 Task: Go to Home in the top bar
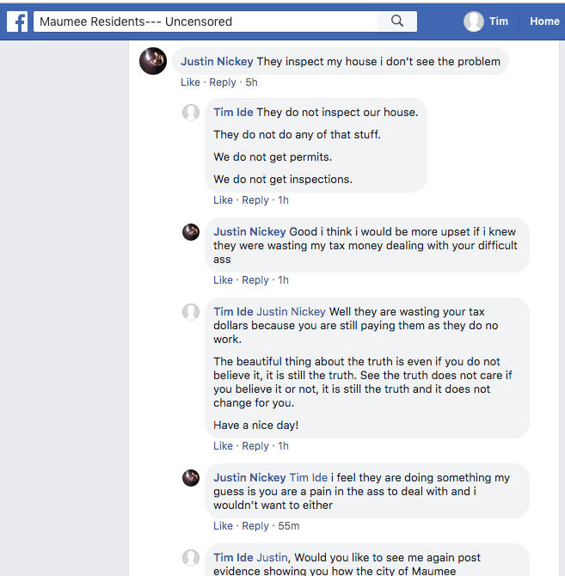click(x=544, y=21)
